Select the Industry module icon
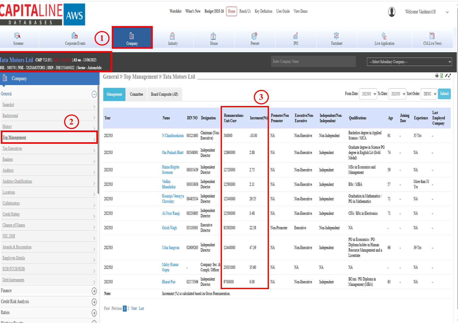Viewport: 458px width, 323px height. [173, 36]
